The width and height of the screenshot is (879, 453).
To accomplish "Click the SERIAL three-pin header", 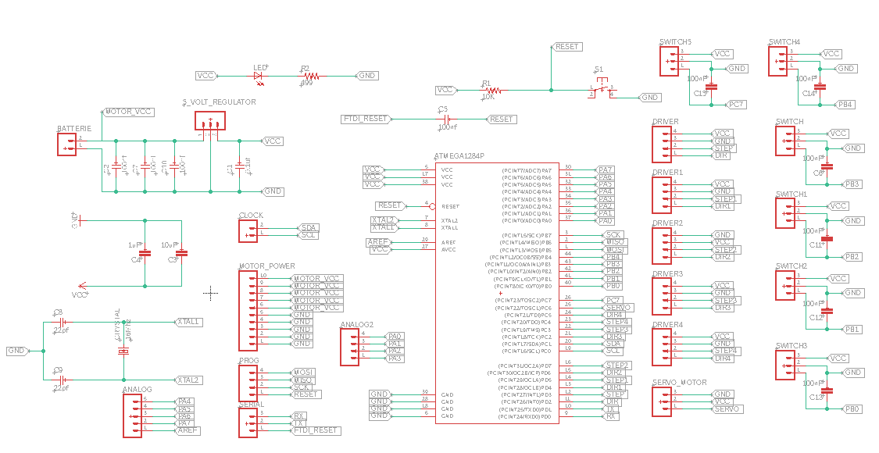I will 248,423.
